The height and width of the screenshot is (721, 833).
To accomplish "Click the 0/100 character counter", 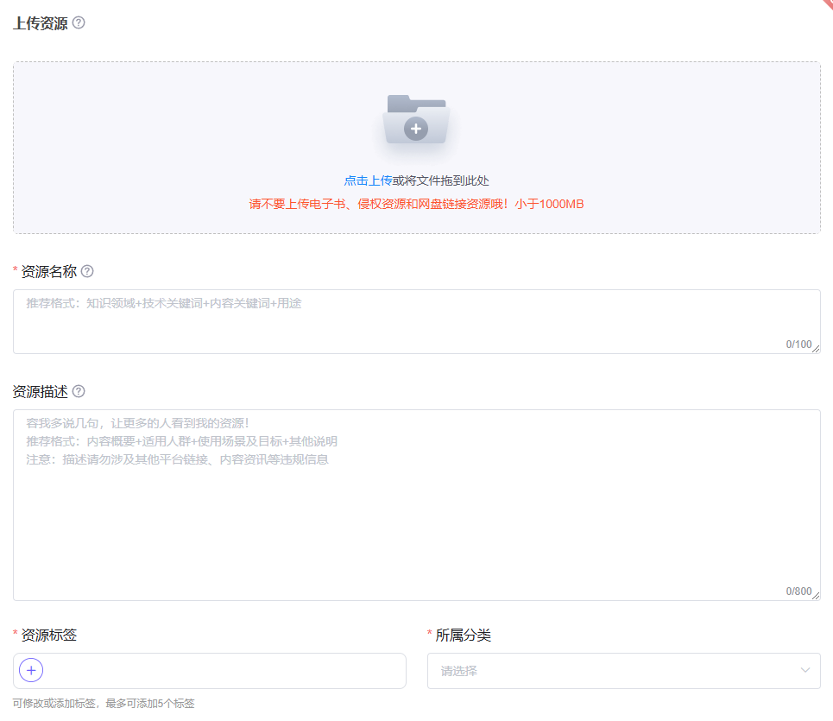I will pos(798,345).
